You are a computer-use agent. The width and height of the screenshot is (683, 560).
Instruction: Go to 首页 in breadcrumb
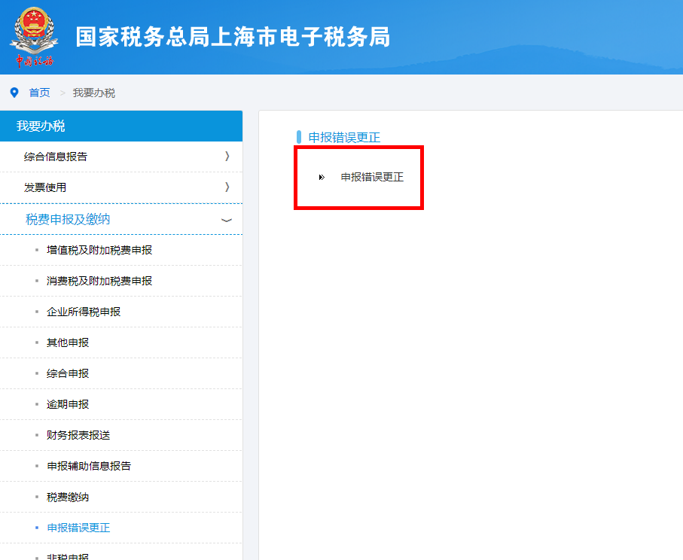coord(39,93)
